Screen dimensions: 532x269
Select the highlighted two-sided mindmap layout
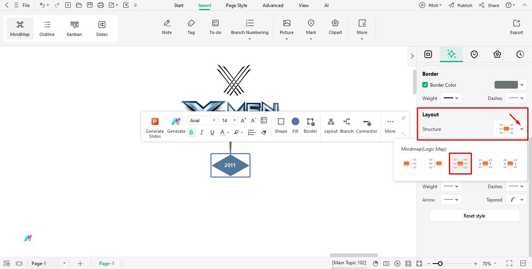point(460,163)
